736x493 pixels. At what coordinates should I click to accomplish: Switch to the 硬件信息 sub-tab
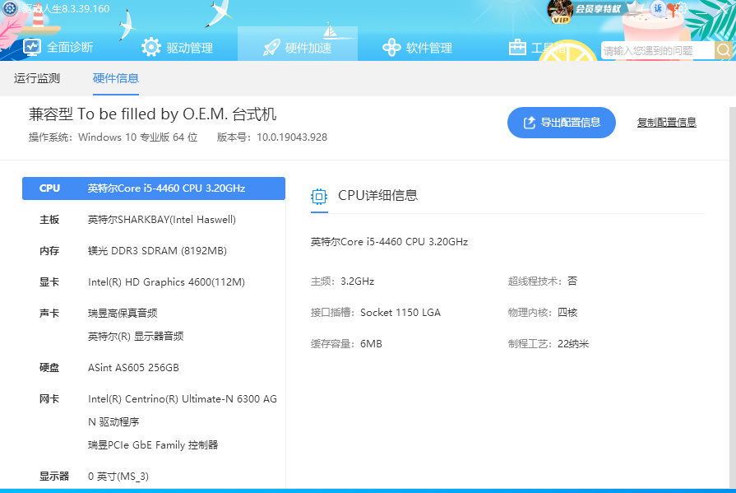tap(115, 78)
